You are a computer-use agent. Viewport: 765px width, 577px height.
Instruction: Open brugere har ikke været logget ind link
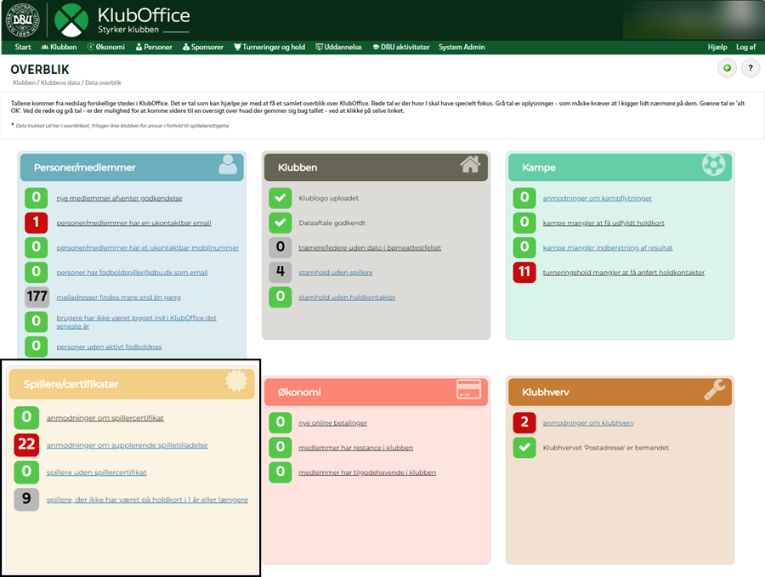tap(136, 322)
